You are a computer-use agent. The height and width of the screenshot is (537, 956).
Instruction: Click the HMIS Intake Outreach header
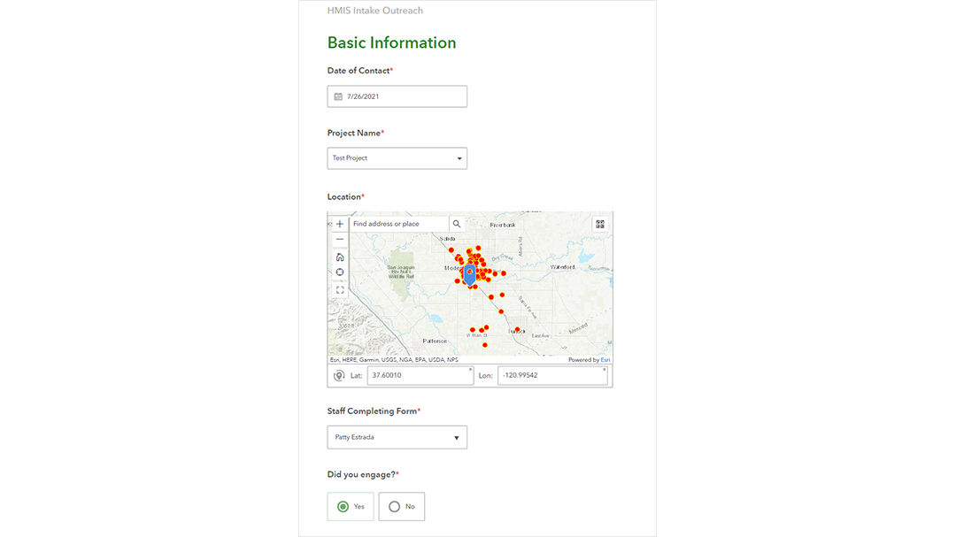pyautogui.click(x=374, y=10)
